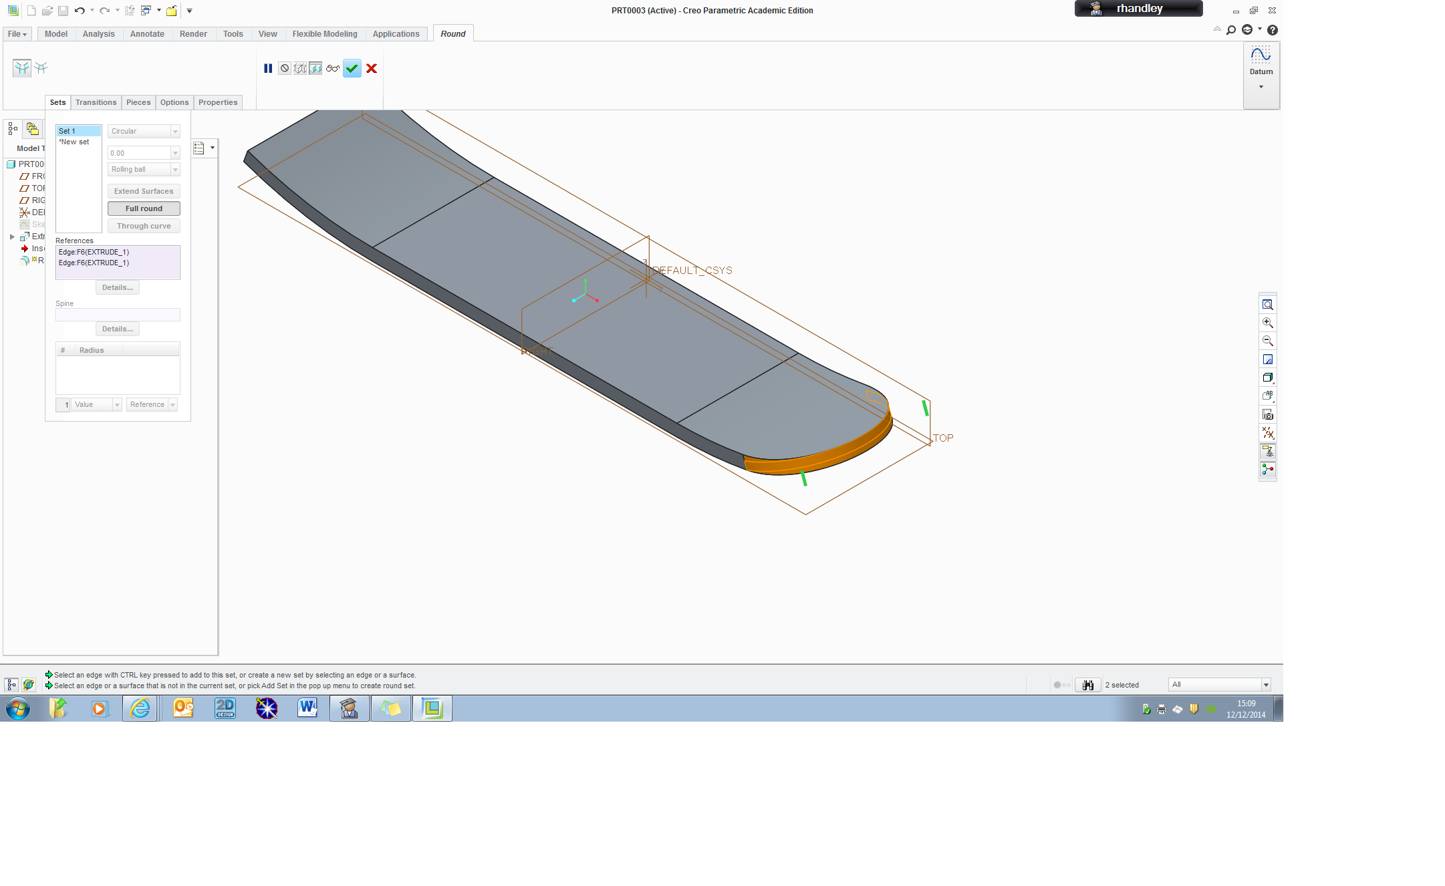Select *New set in the sets list
1445x886 pixels.
point(75,142)
